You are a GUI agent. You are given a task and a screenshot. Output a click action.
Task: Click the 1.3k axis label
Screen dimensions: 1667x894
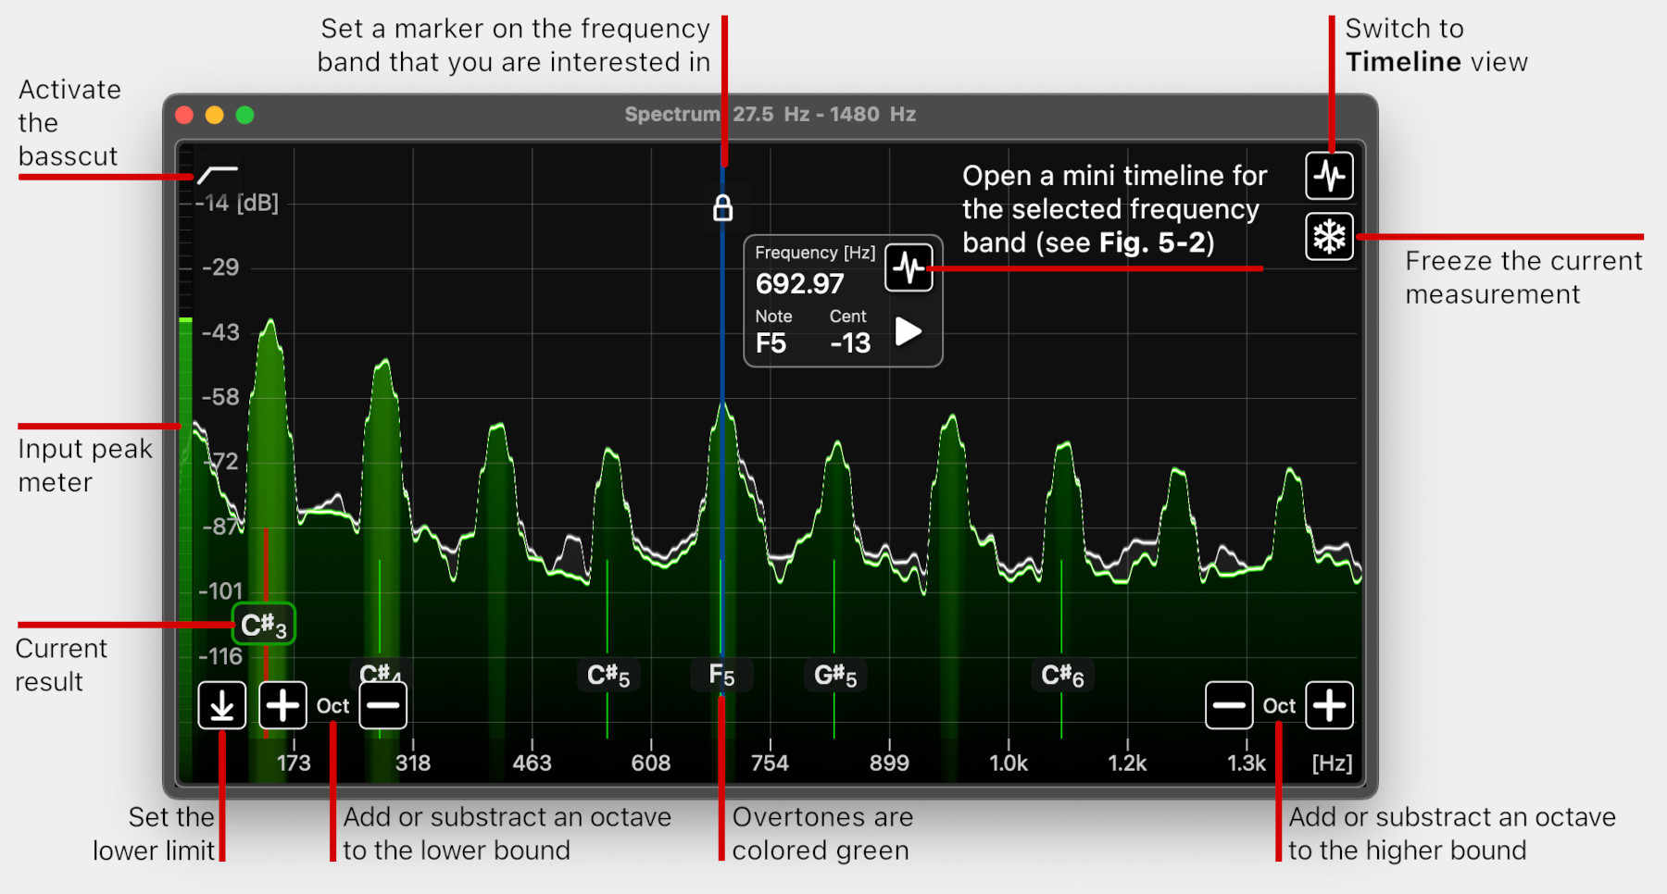pyautogui.click(x=1247, y=763)
